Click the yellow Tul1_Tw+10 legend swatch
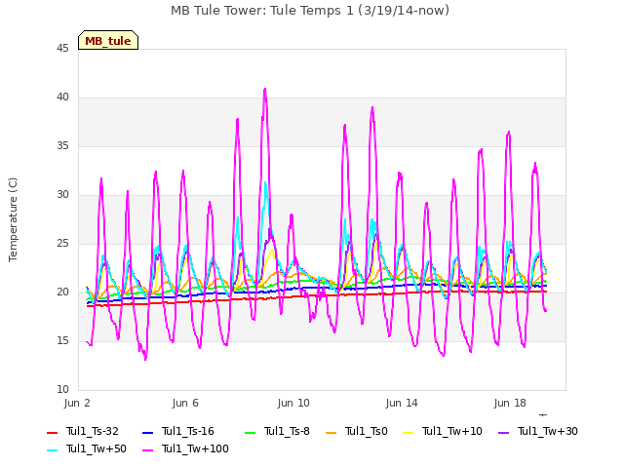The image size is (624, 468). 409,433
